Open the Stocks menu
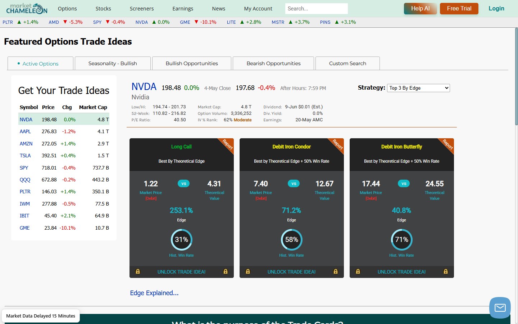 click(103, 9)
